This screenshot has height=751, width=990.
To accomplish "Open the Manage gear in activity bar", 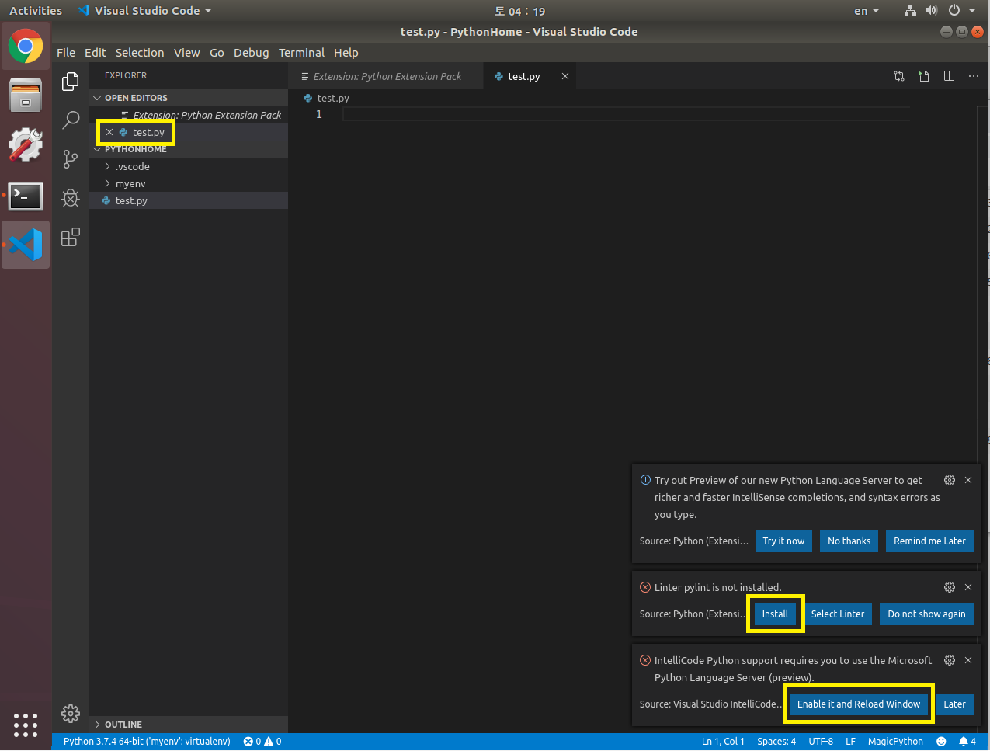I will click(71, 713).
